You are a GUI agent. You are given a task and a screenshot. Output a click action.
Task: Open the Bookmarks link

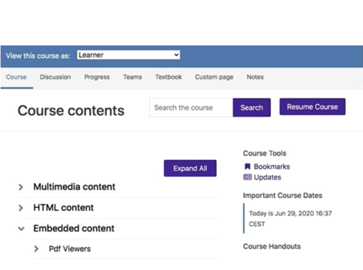coord(272,166)
